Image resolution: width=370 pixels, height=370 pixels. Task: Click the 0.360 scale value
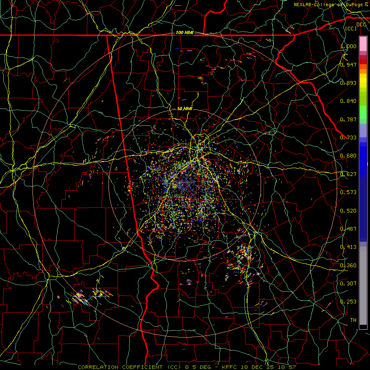(x=348, y=265)
